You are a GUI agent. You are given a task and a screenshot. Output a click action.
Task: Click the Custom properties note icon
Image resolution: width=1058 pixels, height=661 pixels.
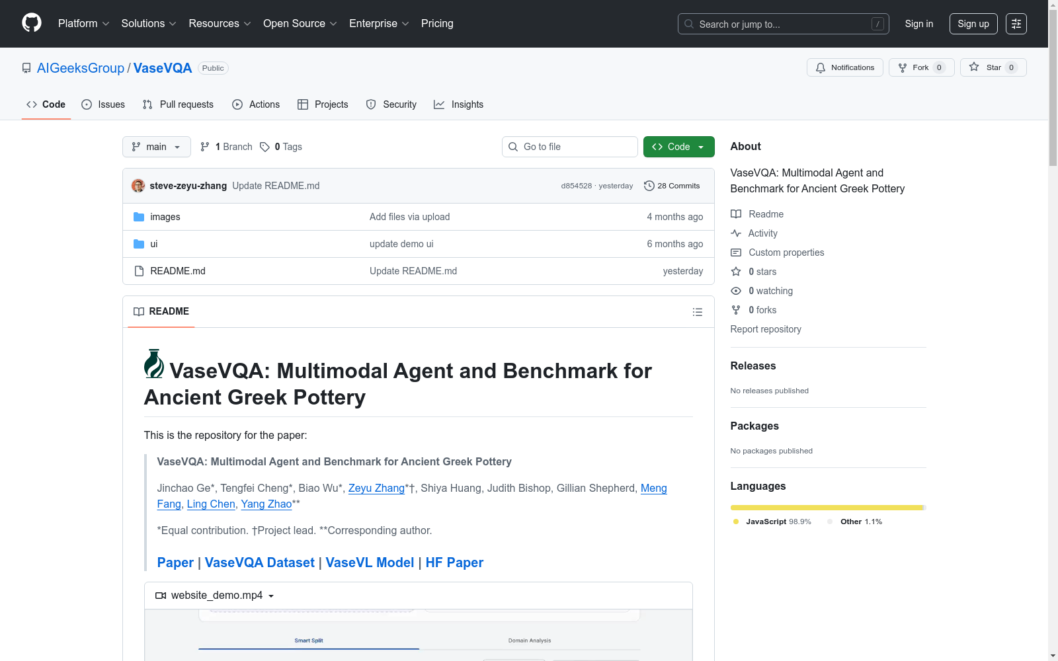coord(736,253)
